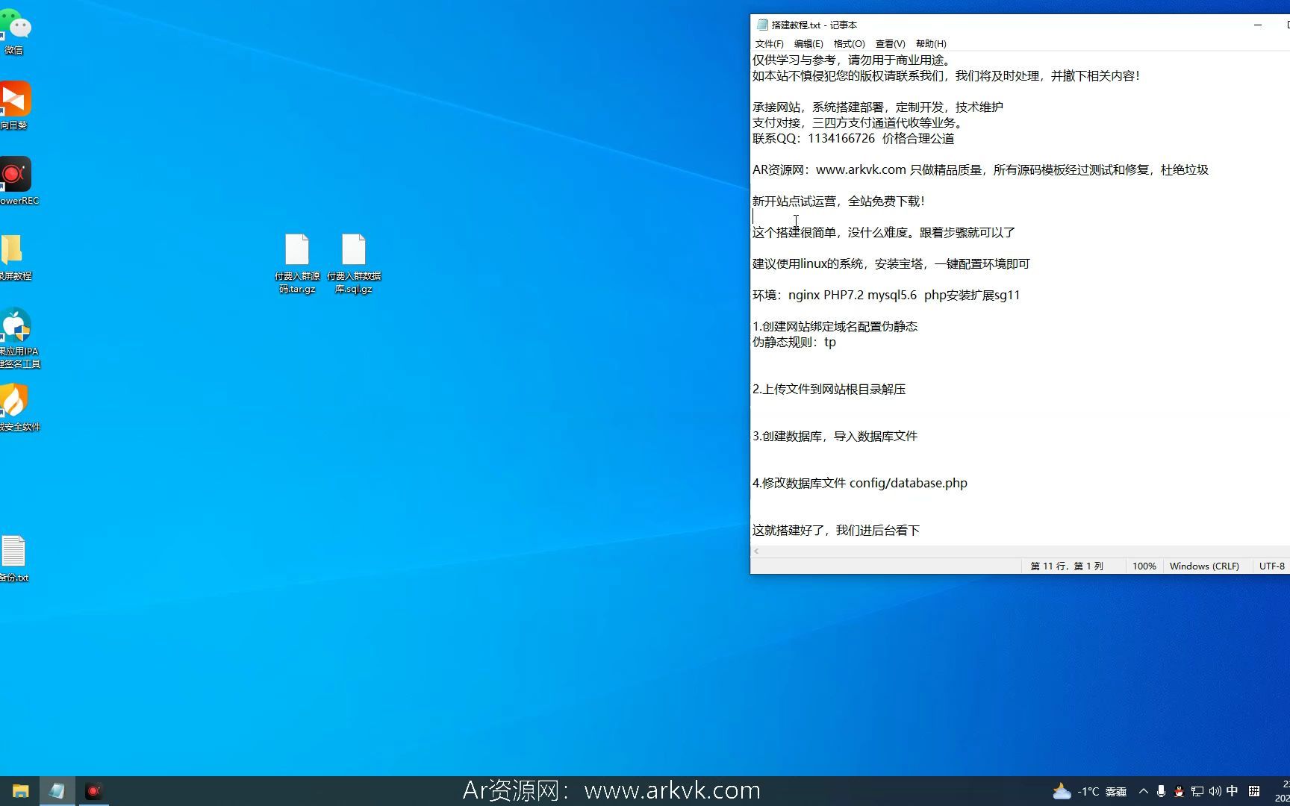Select the 付费入群数据库.sql.gz file
This screenshot has height=806, width=1290.
354,263
